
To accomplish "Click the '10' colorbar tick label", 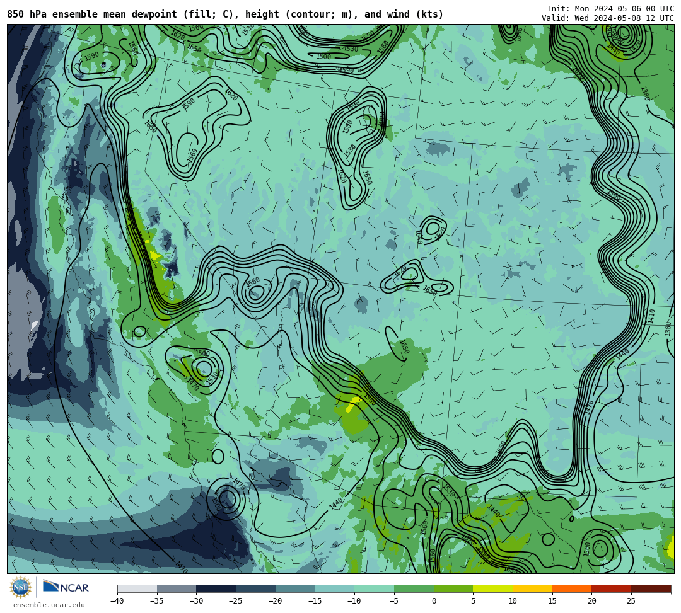I will click(x=513, y=601).
